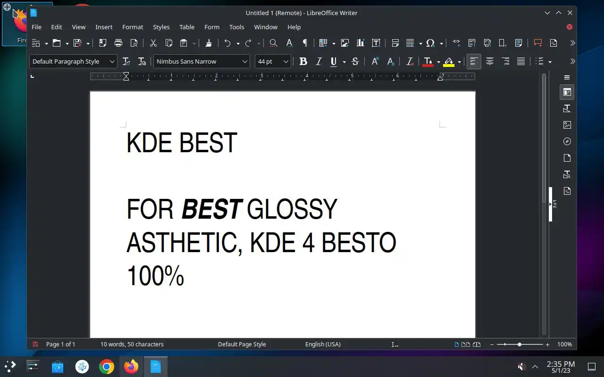Click the Insert Chart icon

click(x=361, y=43)
